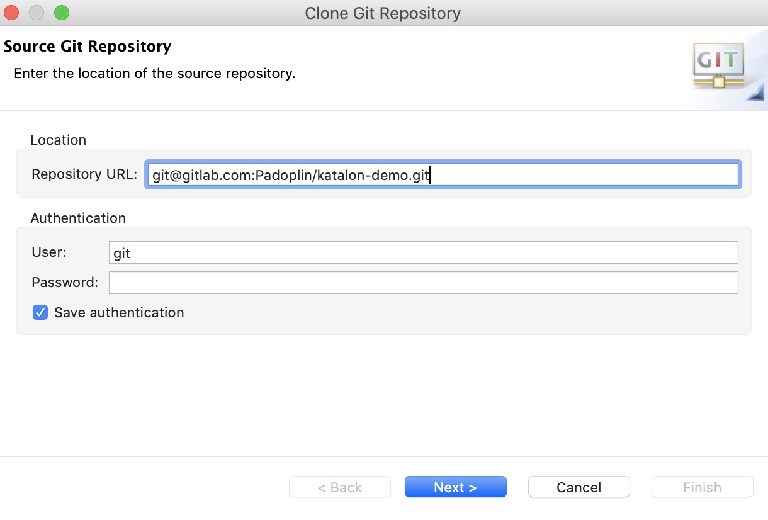Click the Source Git Repository title

[x=88, y=46]
